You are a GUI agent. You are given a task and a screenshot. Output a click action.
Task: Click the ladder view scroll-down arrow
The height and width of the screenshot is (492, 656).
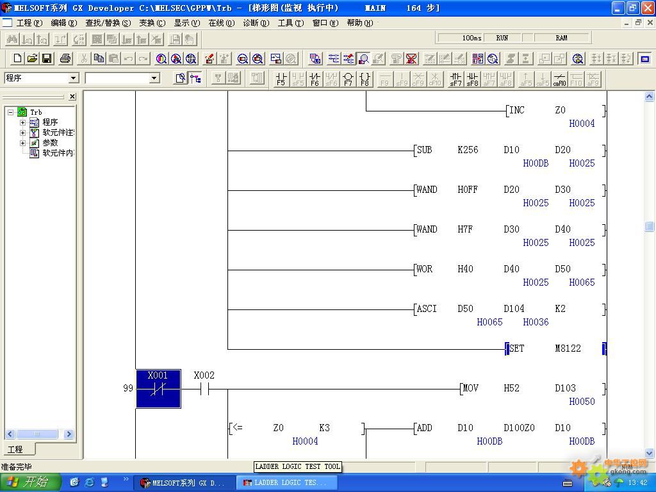point(650,453)
